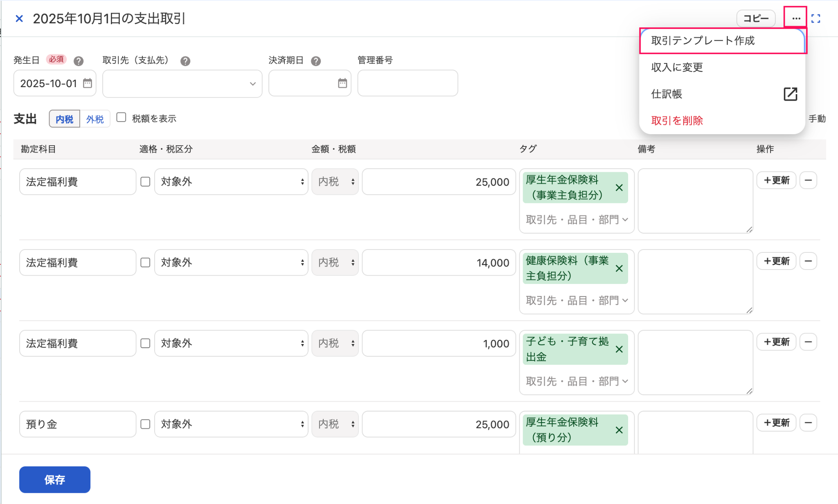The width and height of the screenshot is (838, 504).
Task: Expand 取引先・品目・部門 in 25,000 法定福利費 row
Action: pyautogui.click(x=577, y=220)
